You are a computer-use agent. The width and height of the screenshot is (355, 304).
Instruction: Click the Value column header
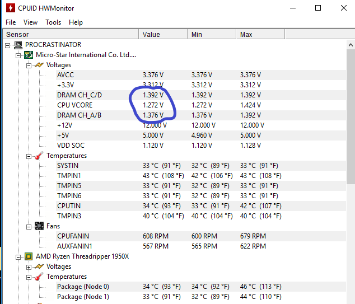click(164, 34)
